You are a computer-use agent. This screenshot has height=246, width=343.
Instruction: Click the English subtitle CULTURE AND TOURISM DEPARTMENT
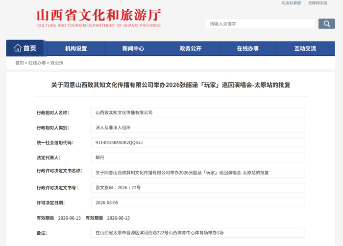coord(99,25)
